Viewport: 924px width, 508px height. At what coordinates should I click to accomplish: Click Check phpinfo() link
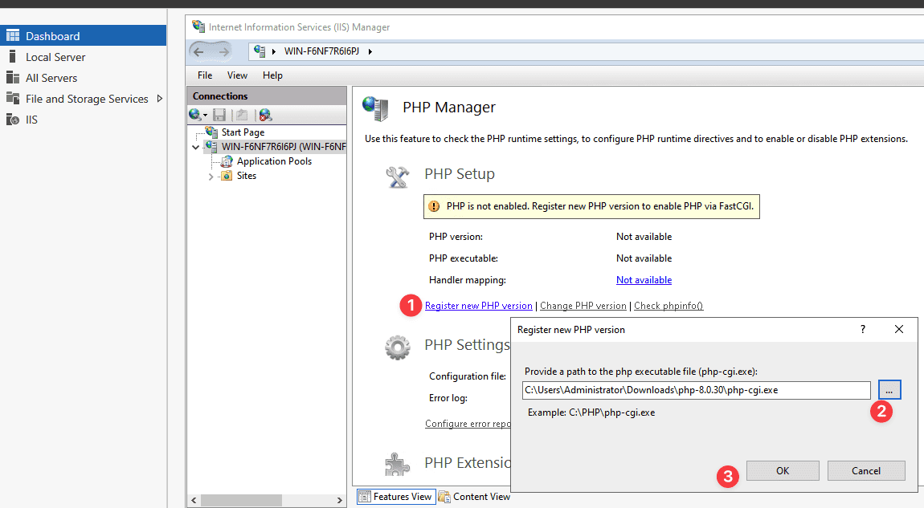pyautogui.click(x=668, y=306)
